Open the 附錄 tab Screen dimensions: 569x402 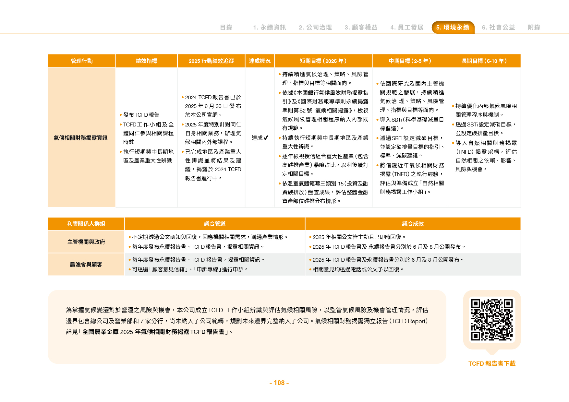point(534,28)
